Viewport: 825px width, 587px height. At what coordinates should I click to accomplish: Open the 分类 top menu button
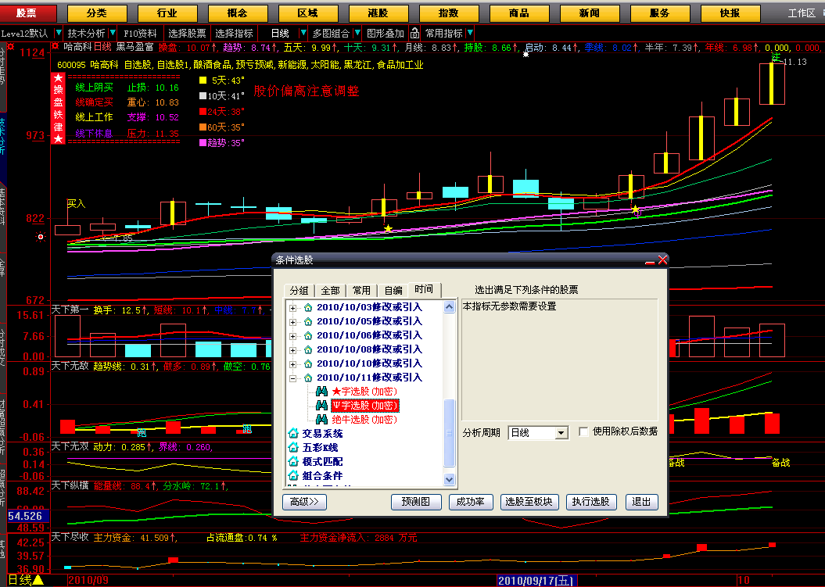tap(97, 13)
